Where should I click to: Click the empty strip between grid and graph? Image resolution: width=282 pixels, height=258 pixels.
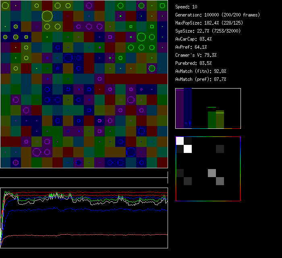coord(84,173)
